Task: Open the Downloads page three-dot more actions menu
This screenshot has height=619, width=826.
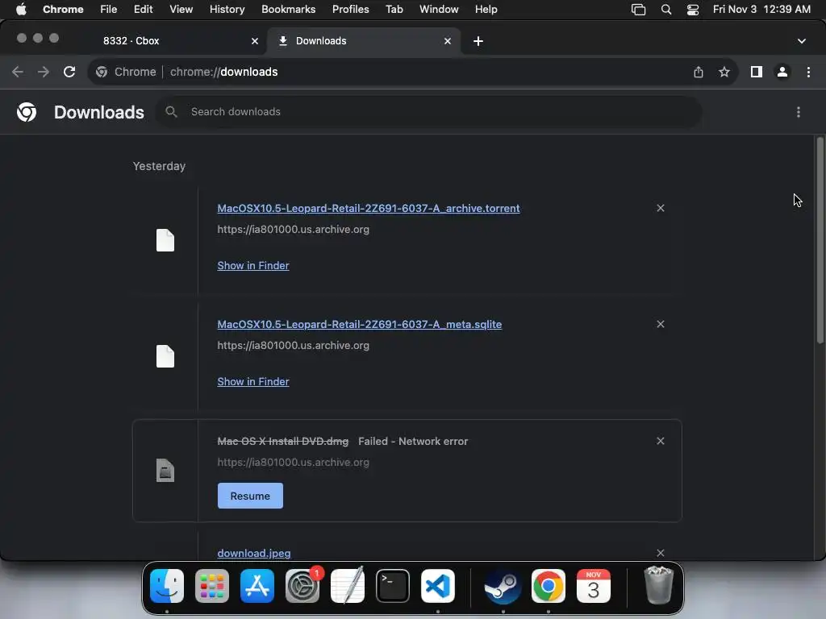Action: pyautogui.click(x=799, y=111)
